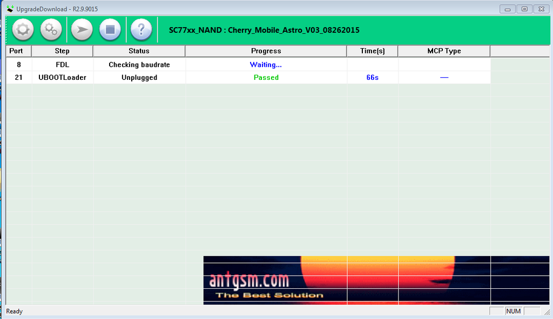
Task: Open the Help question mark icon
Action: pyautogui.click(x=141, y=30)
